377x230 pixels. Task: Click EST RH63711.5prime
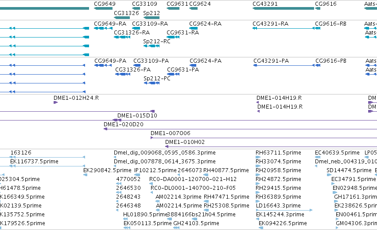(278, 153)
